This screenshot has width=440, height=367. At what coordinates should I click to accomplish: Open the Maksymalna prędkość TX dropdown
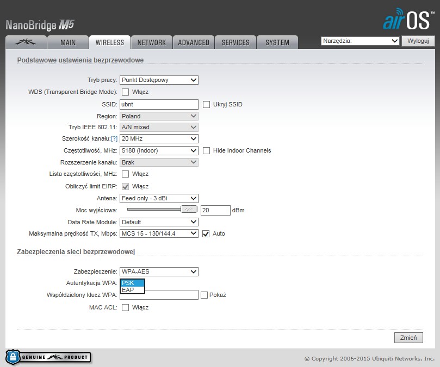(159, 233)
